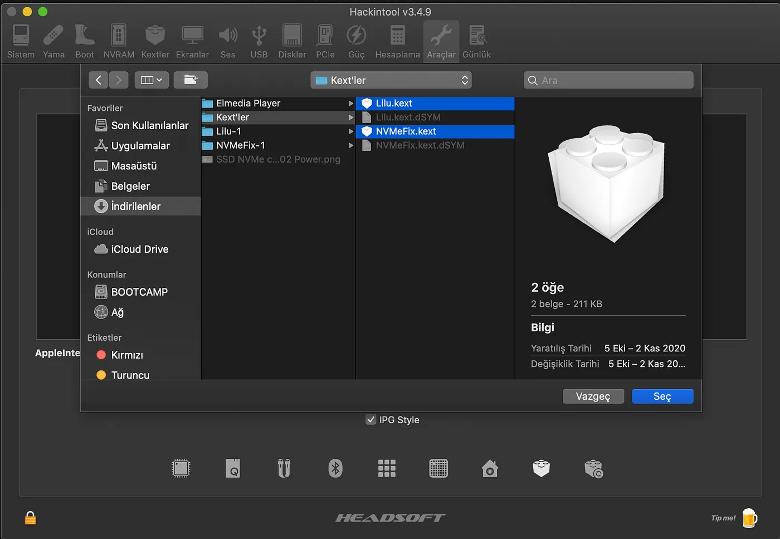Select Masaüstü in the sidebar
The height and width of the screenshot is (539, 780).
tap(141, 166)
